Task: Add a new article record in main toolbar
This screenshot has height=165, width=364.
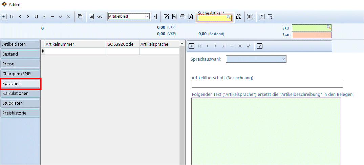Action: click(x=4, y=17)
